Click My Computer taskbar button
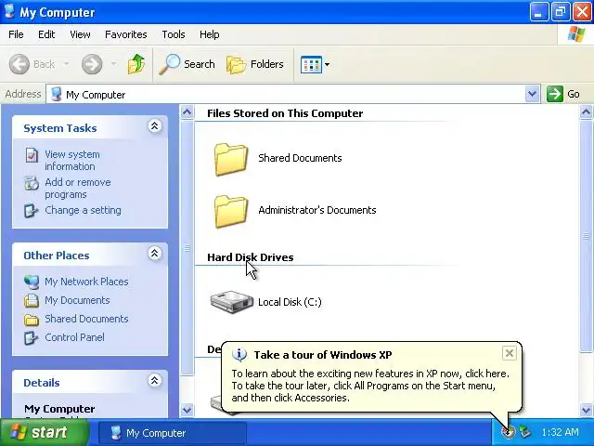Image resolution: width=594 pixels, height=446 pixels. [x=173, y=433]
